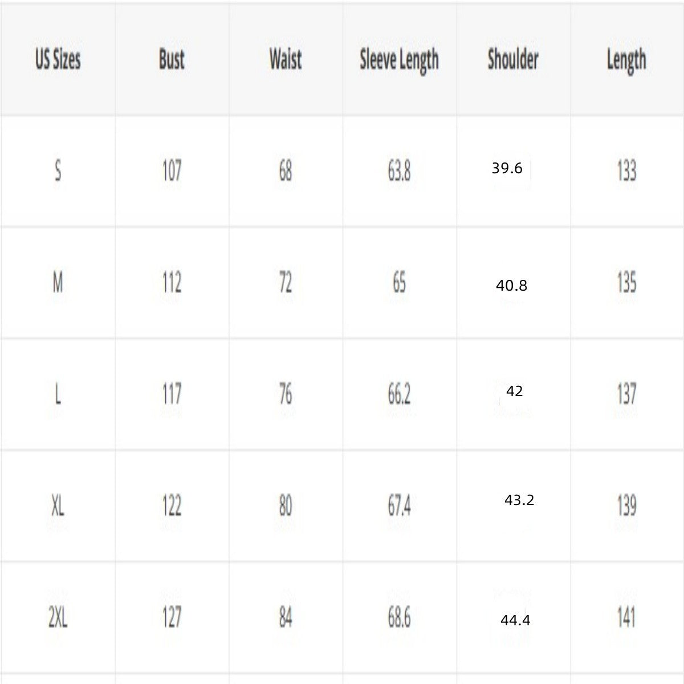684x684 pixels.
Task: Select the 2XL size row label
Action: pos(58,617)
